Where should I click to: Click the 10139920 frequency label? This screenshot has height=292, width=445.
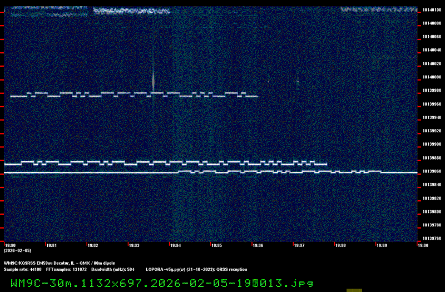pyautogui.click(x=432, y=131)
